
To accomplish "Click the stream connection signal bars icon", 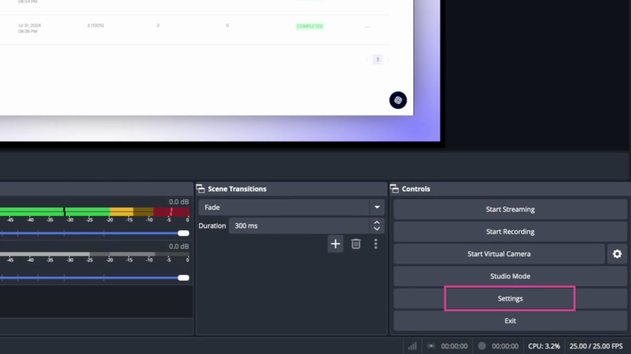I will (412, 346).
